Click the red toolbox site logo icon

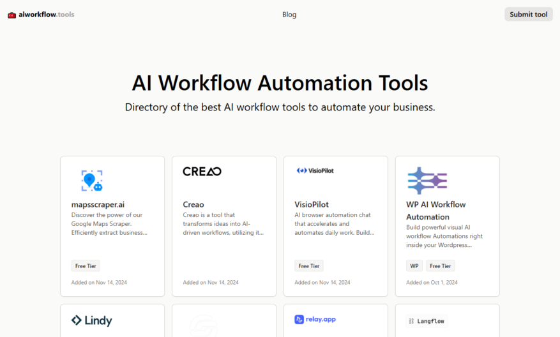(x=11, y=15)
